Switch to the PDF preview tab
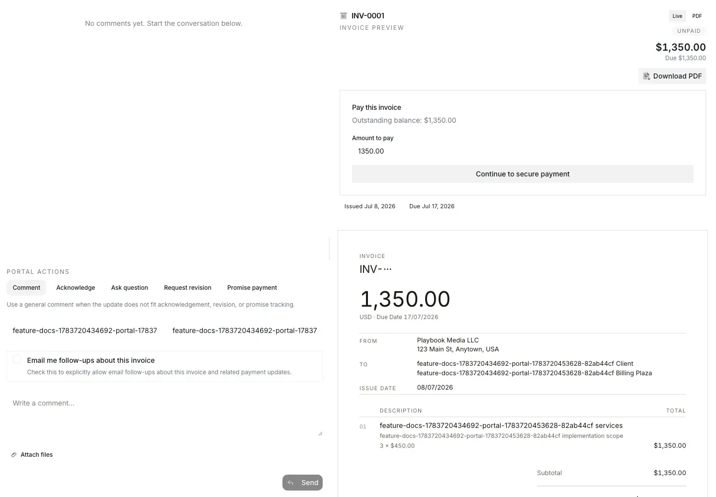The width and height of the screenshot is (716, 497). coord(697,16)
